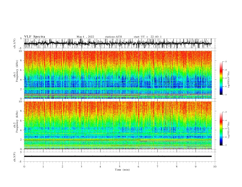Screen dimensions: 242x187
Task: Click the ch.2 spectrogram color scale bar
Action: click(221, 129)
